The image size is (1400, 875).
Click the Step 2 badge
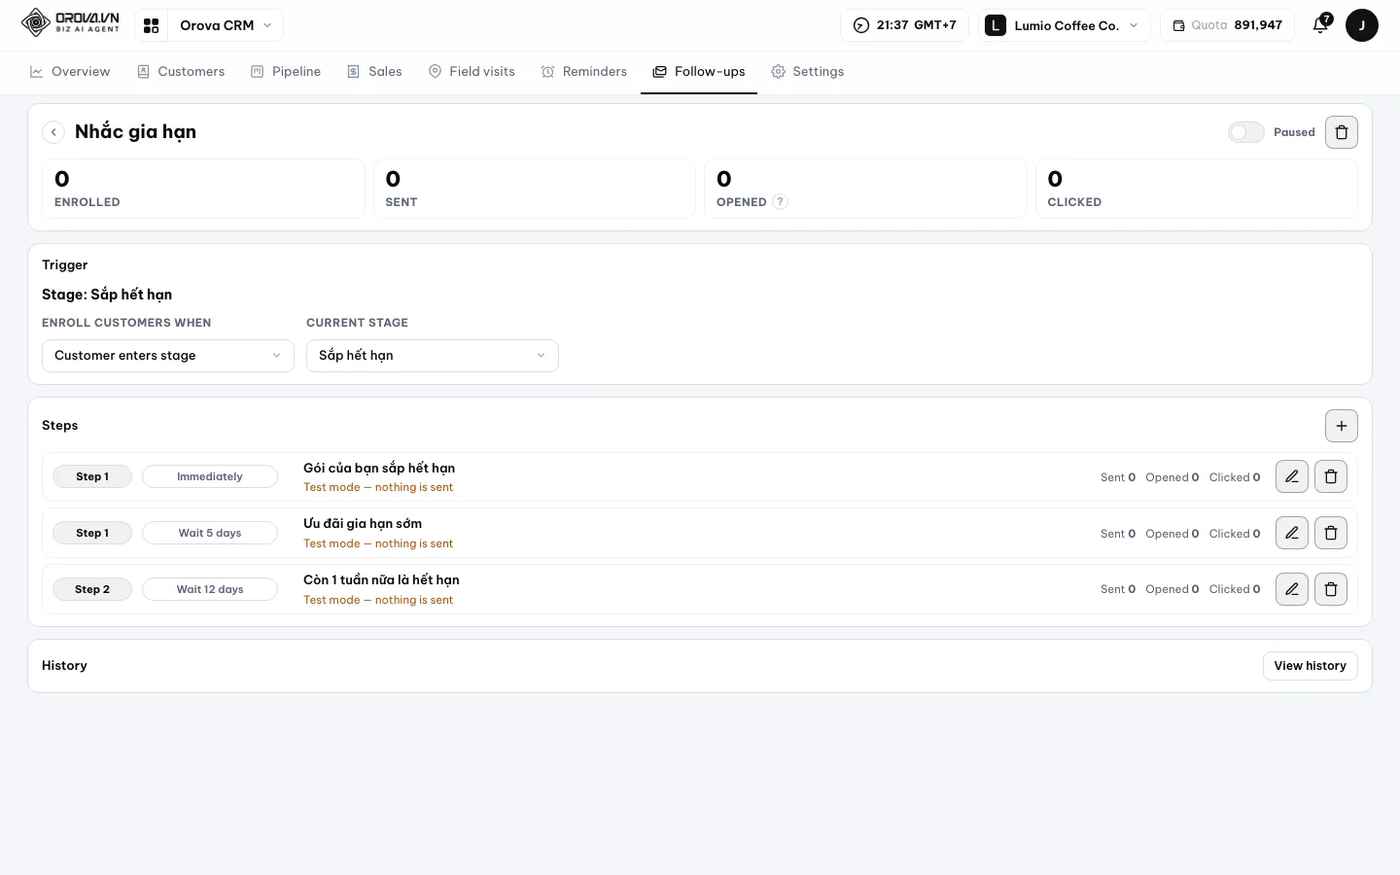pos(92,589)
